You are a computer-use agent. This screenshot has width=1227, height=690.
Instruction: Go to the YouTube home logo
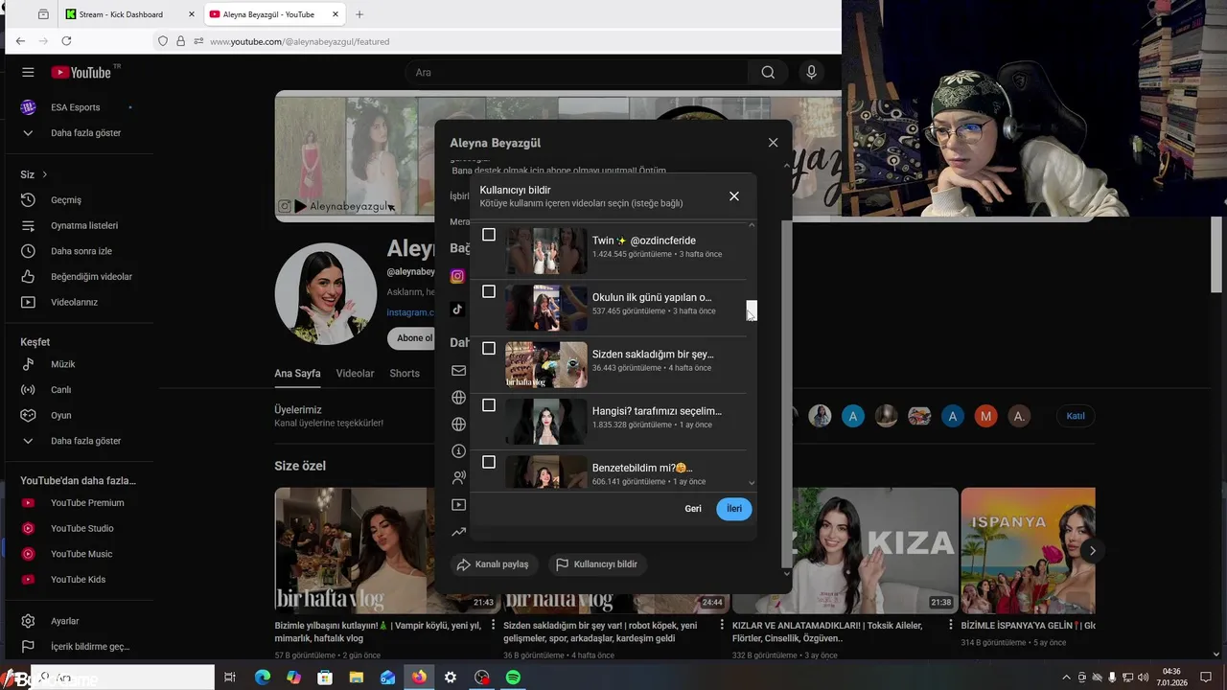[x=82, y=72]
